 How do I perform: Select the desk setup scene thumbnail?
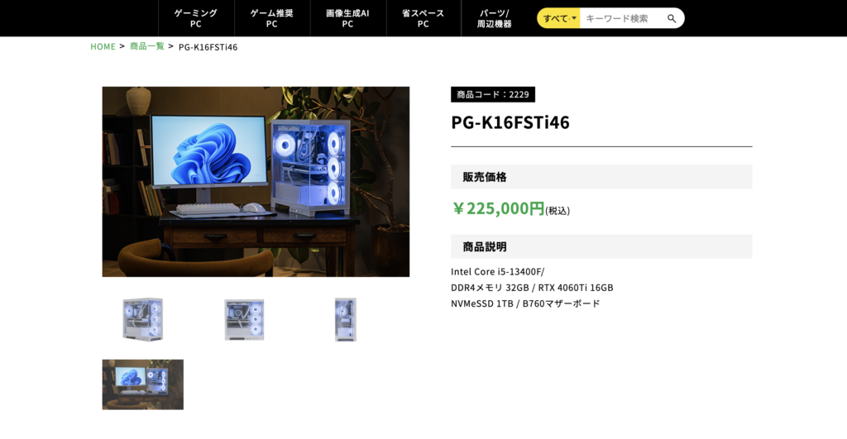pos(142,384)
